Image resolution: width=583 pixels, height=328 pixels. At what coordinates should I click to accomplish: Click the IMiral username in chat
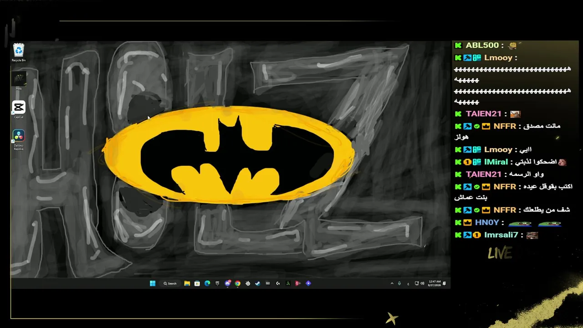(496, 162)
